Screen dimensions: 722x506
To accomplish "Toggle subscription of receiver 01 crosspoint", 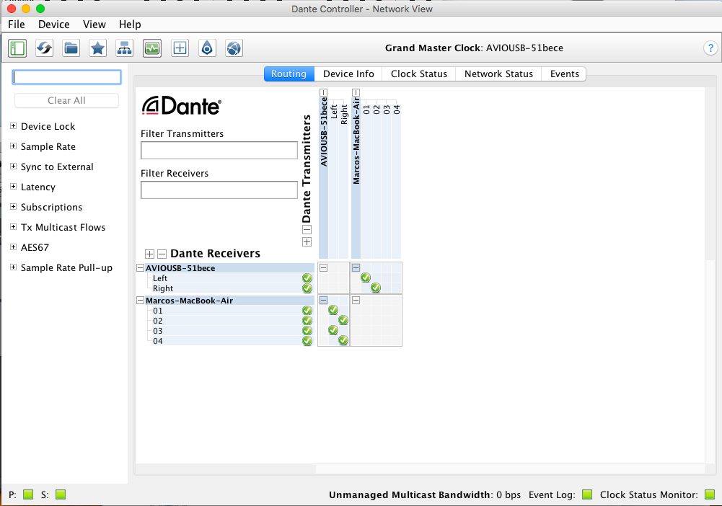I will (x=333, y=311).
